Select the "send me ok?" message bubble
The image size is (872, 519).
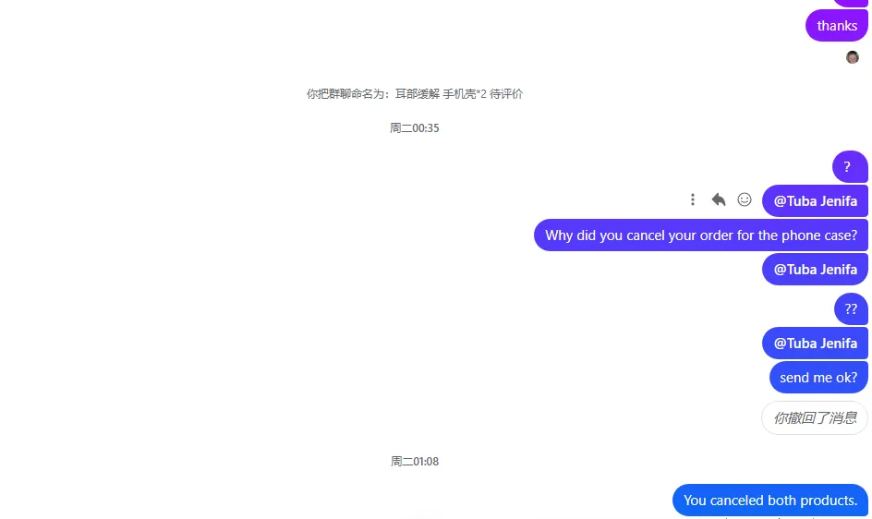(x=818, y=378)
